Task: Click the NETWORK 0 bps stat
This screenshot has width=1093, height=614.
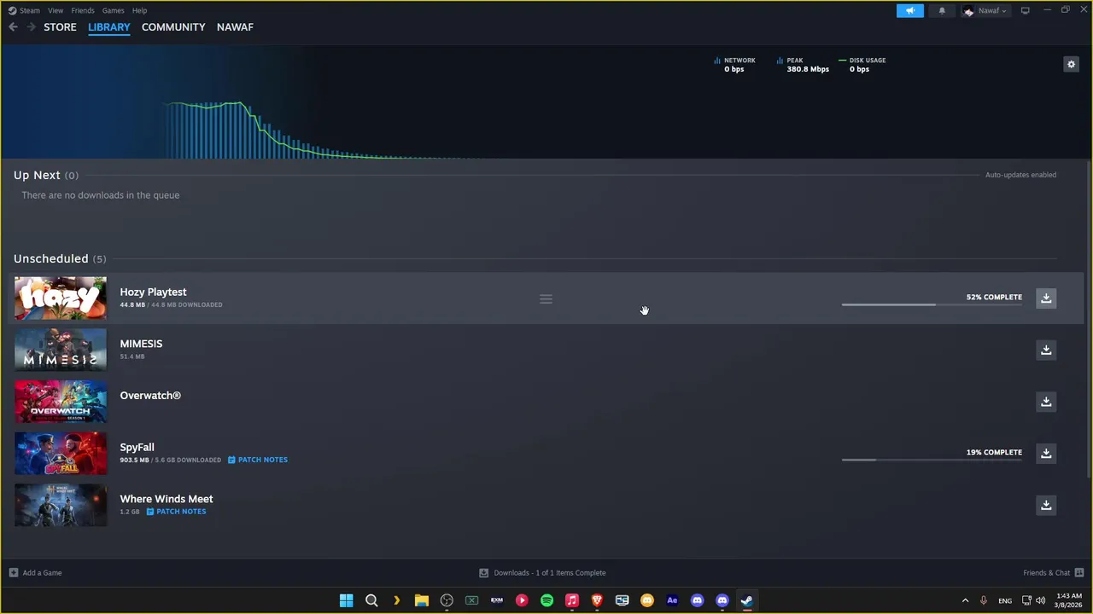Action: point(735,65)
